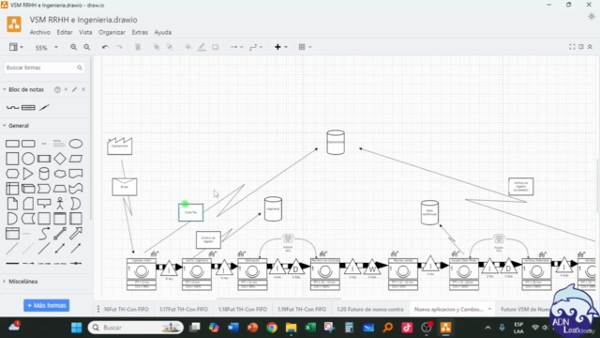The height and width of the screenshot is (338, 600).
Task: Click the delete trash icon
Action: click(x=138, y=47)
